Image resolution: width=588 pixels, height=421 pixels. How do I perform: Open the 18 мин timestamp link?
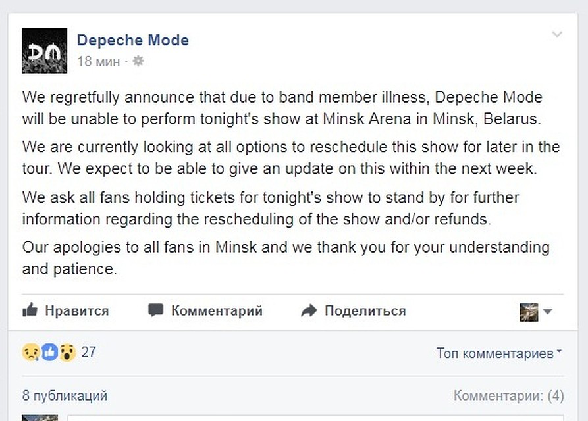[x=98, y=61]
